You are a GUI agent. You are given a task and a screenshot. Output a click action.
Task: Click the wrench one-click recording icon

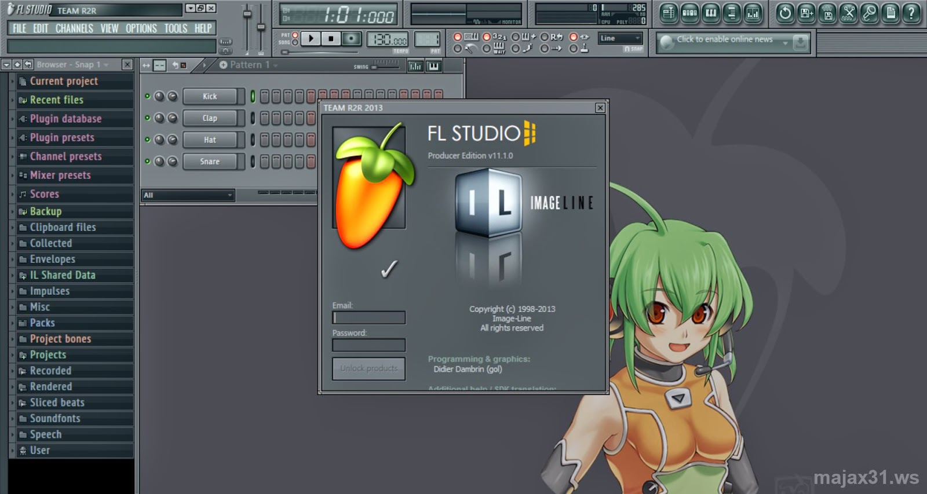tap(869, 13)
